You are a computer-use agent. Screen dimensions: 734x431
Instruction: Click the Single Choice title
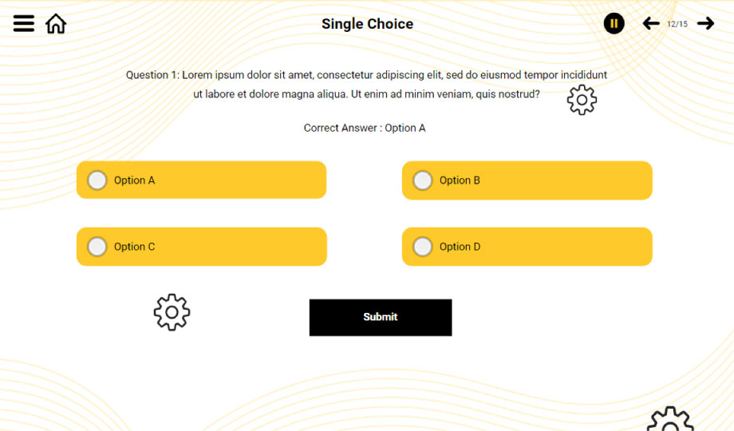coord(367,24)
